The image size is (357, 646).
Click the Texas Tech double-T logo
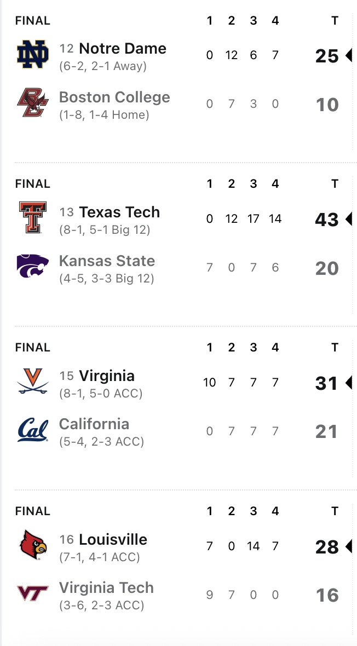pos(32,217)
